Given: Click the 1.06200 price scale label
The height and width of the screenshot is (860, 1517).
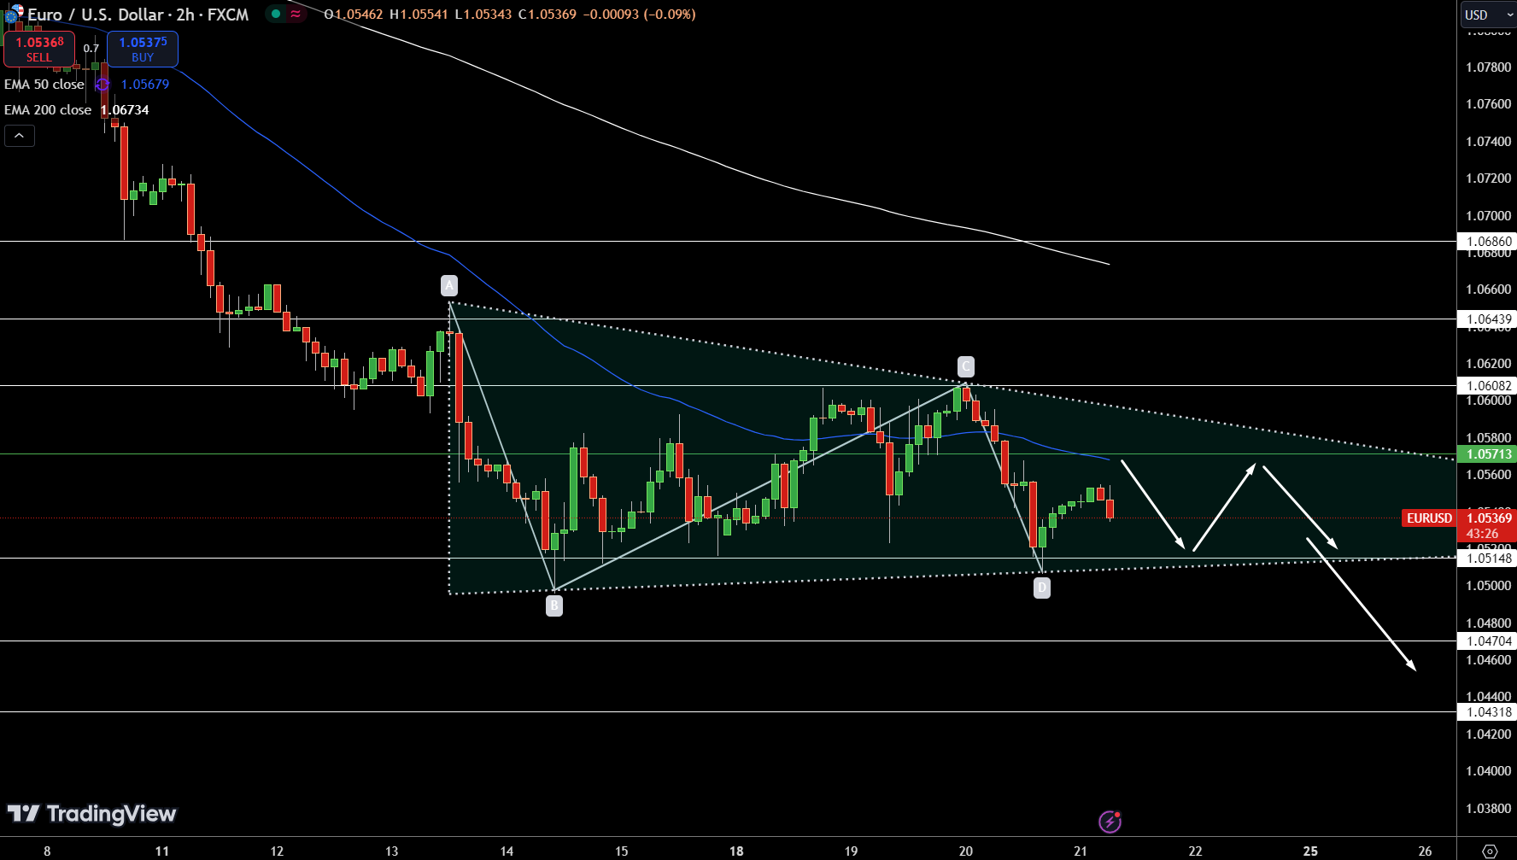Looking at the screenshot, I should pos(1488,363).
